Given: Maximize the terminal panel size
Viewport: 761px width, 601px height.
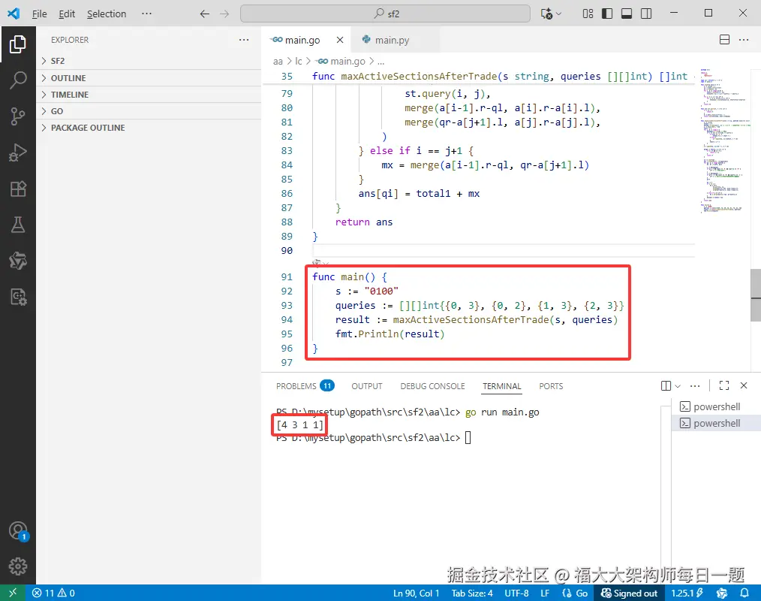Looking at the screenshot, I should [x=724, y=385].
